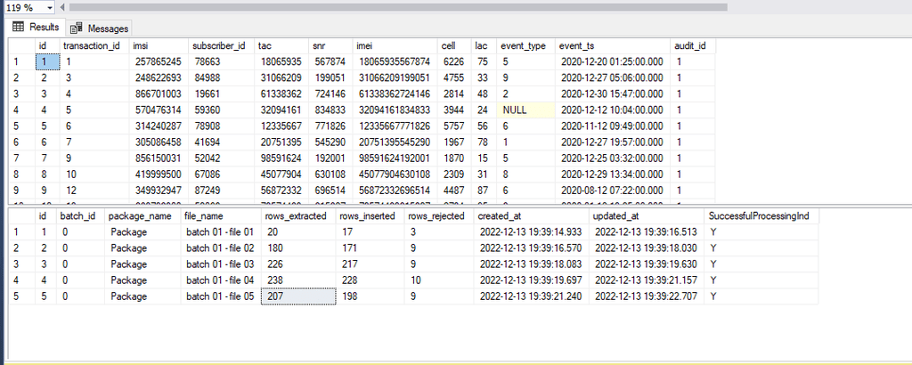Select file_name cell batch 01 - file 04
This screenshot has width=912, height=365.
point(221,280)
